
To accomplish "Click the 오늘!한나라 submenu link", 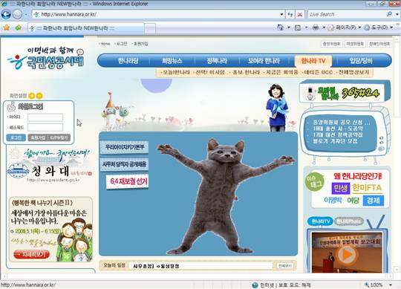I will (x=176, y=72).
